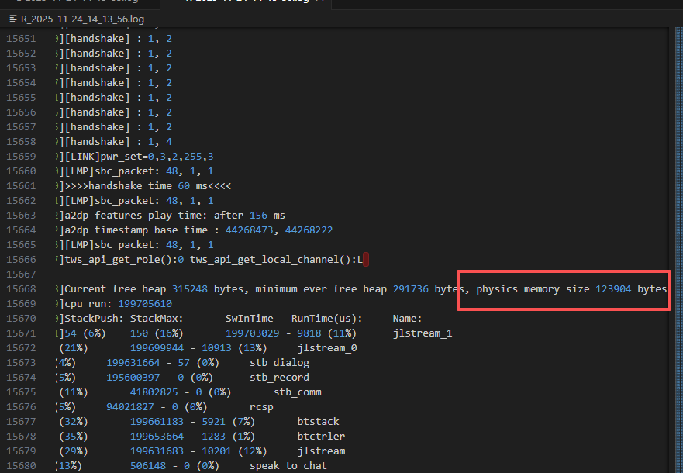Click the SwInTime value 199703029
Viewport: 683px width, 473px height.
click(x=252, y=333)
